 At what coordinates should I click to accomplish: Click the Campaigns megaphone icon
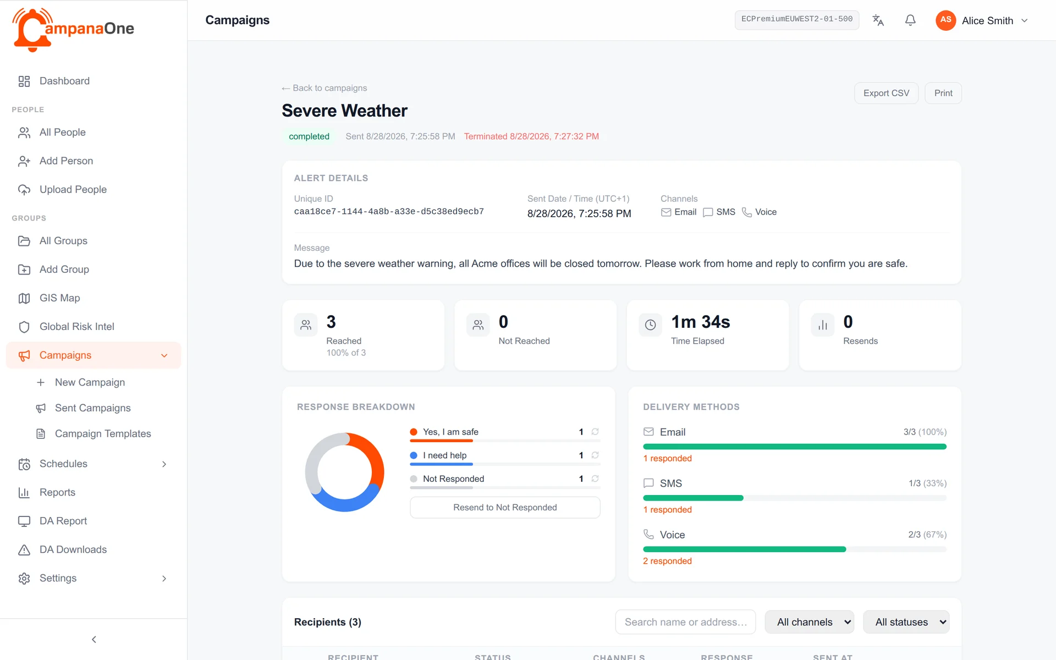[x=24, y=355]
